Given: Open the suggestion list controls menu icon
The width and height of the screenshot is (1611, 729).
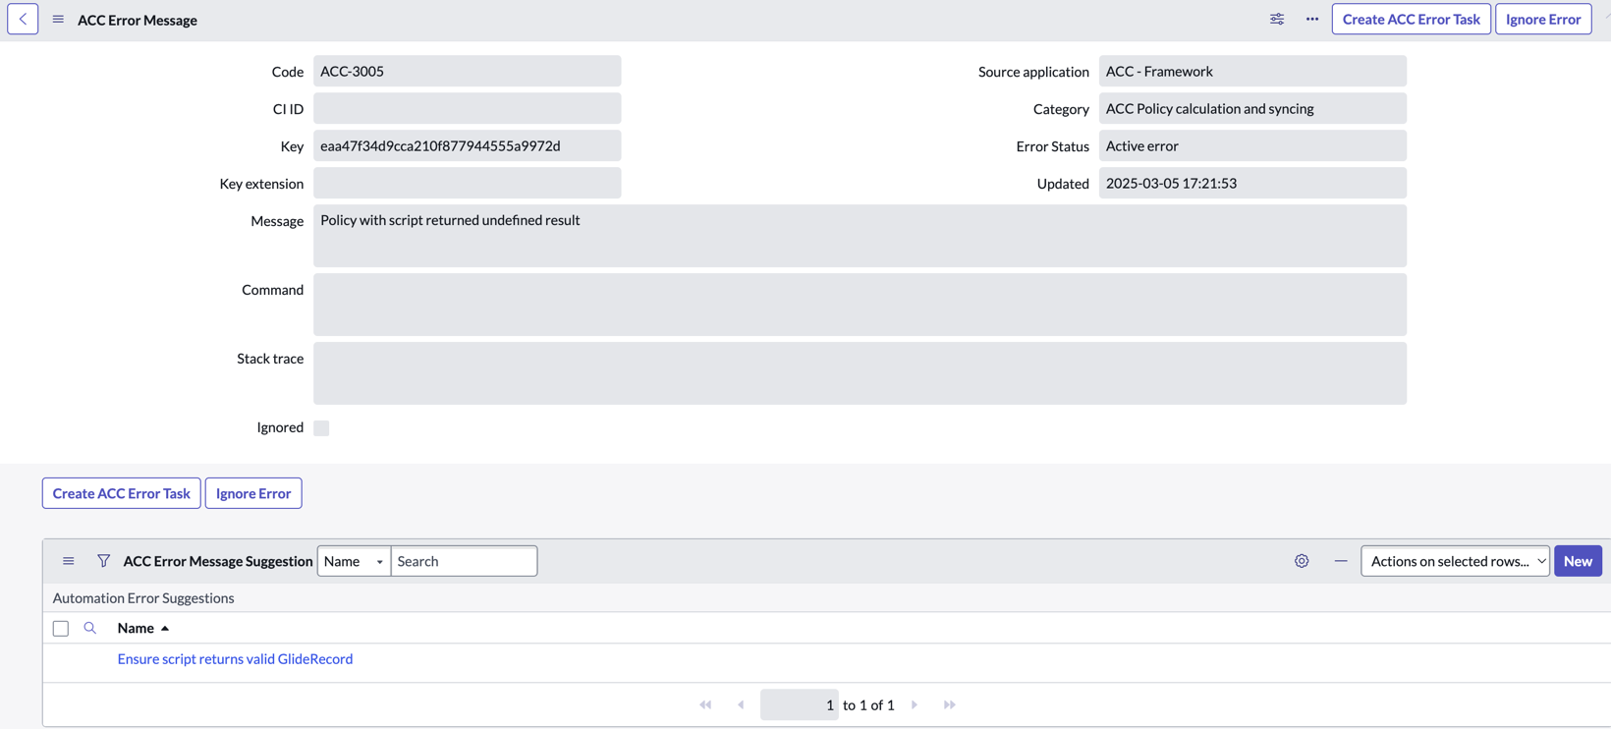Looking at the screenshot, I should [x=68, y=561].
